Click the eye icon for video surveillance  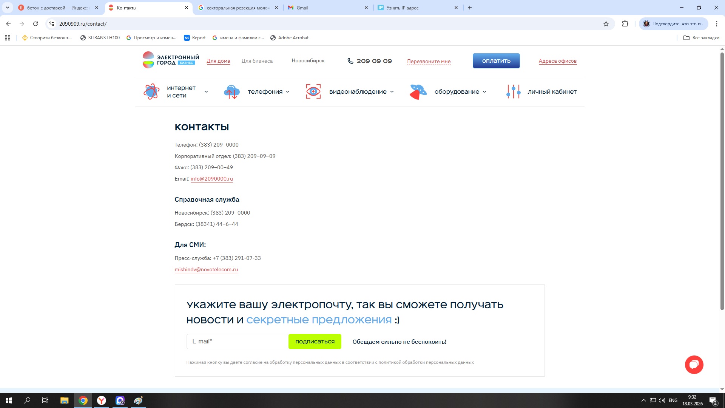[313, 91]
